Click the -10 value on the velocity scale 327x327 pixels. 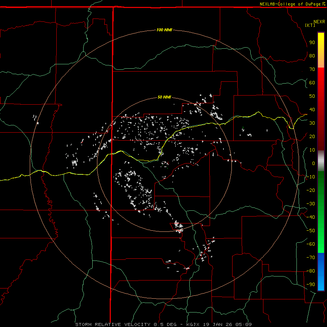311,177
